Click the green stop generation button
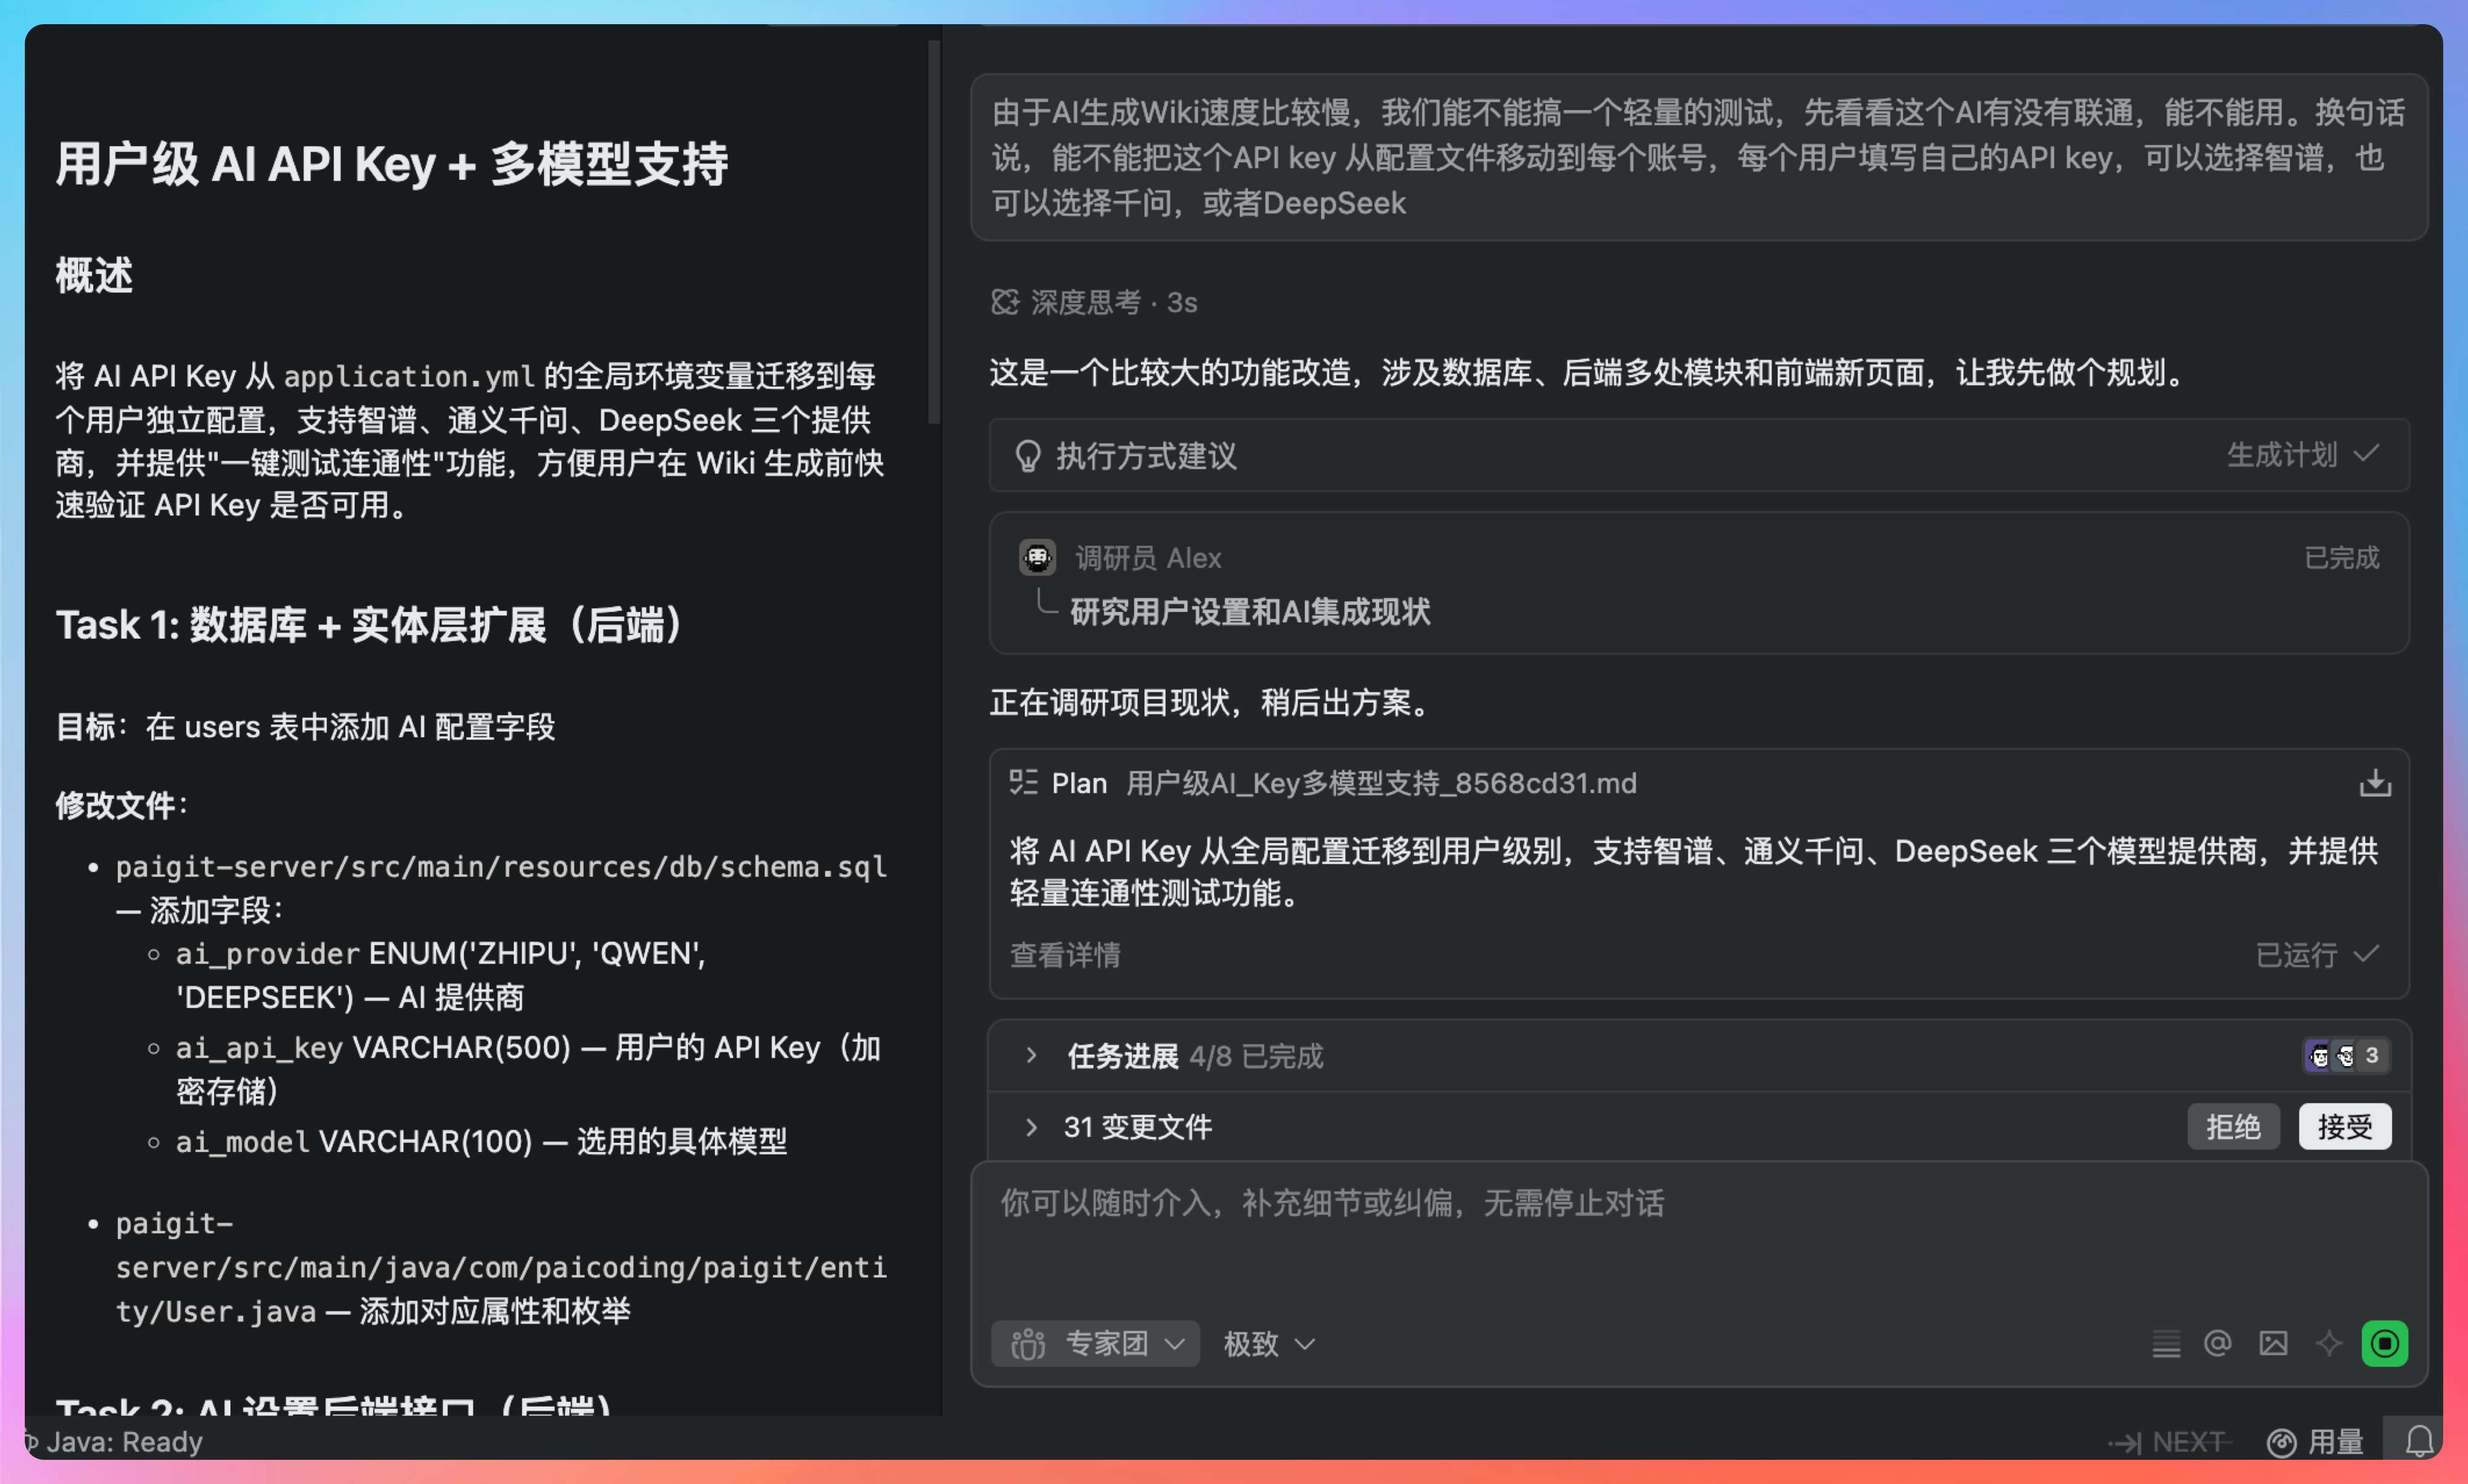2468x1484 pixels. (x=2384, y=1343)
